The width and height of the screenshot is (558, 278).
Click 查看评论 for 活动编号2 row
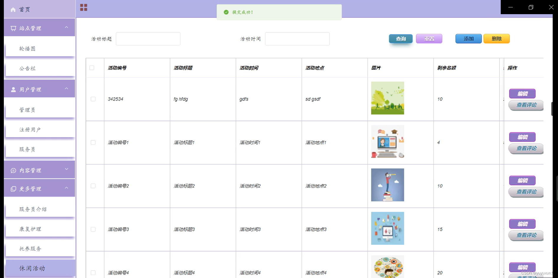point(526,192)
